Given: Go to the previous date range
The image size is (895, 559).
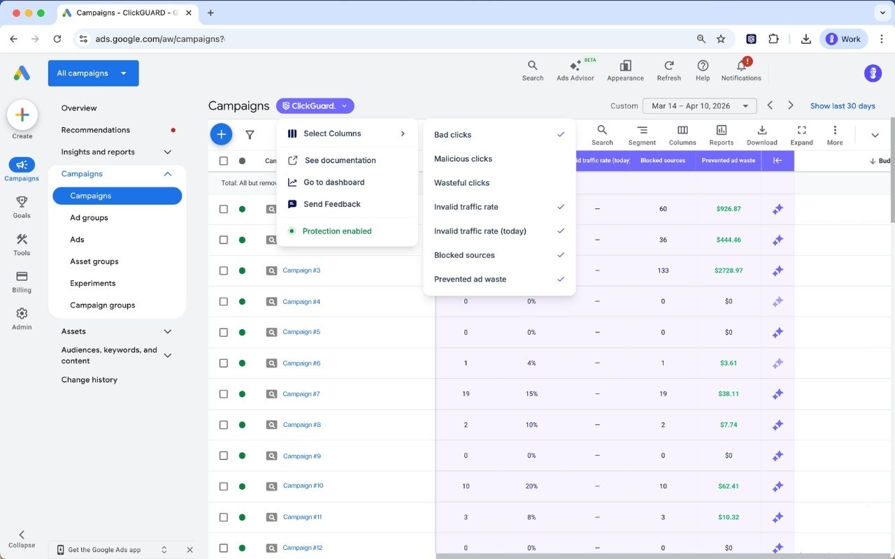Looking at the screenshot, I should click(x=770, y=106).
